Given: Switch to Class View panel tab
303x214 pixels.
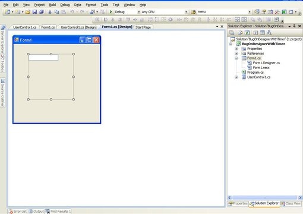Looking at the screenshot, I should (x=291, y=203).
